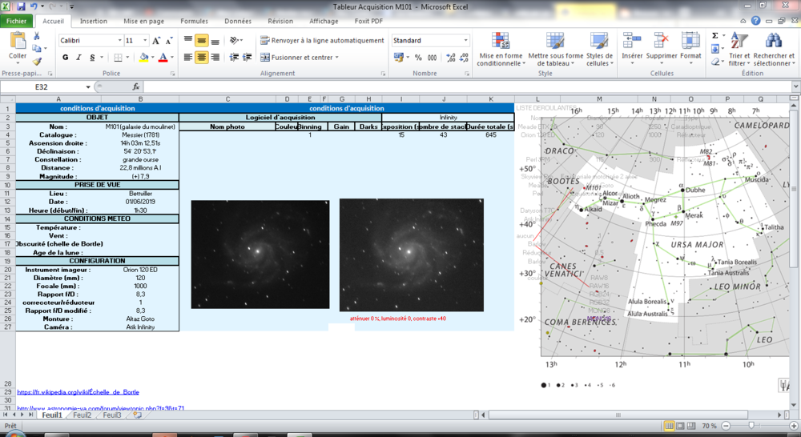
Task: Switch to the Insertion tab
Action: pyautogui.click(x=94, y=21)
